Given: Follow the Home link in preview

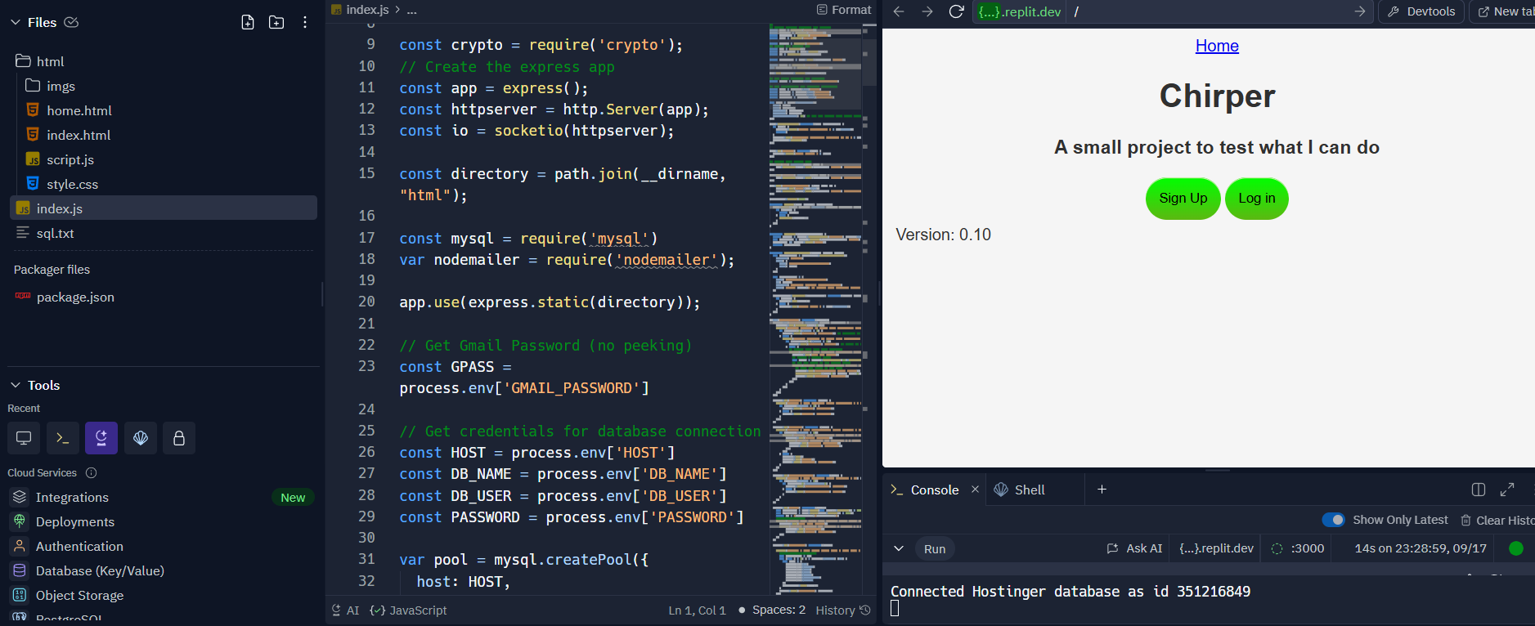Looking at the screenshot, I should pyautogui.click(x=1216, y=46).
